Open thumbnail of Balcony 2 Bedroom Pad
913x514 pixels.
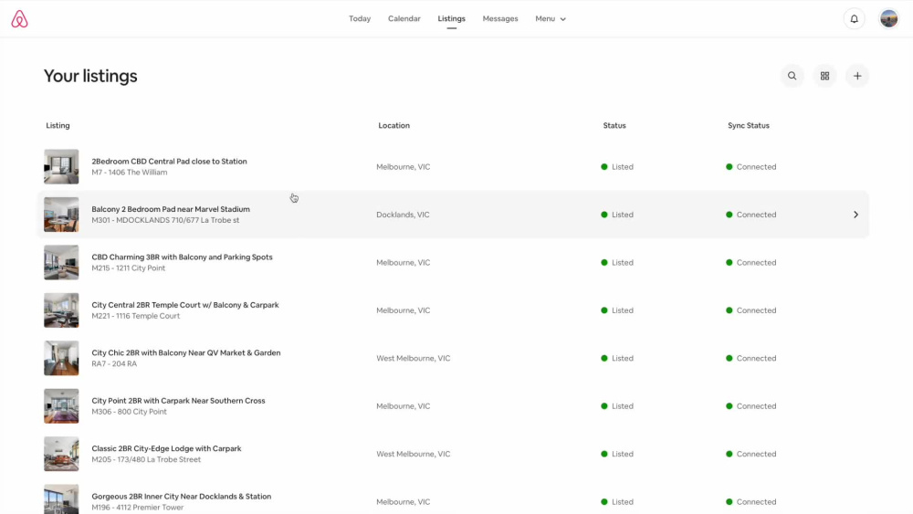(x=61, y=215)
